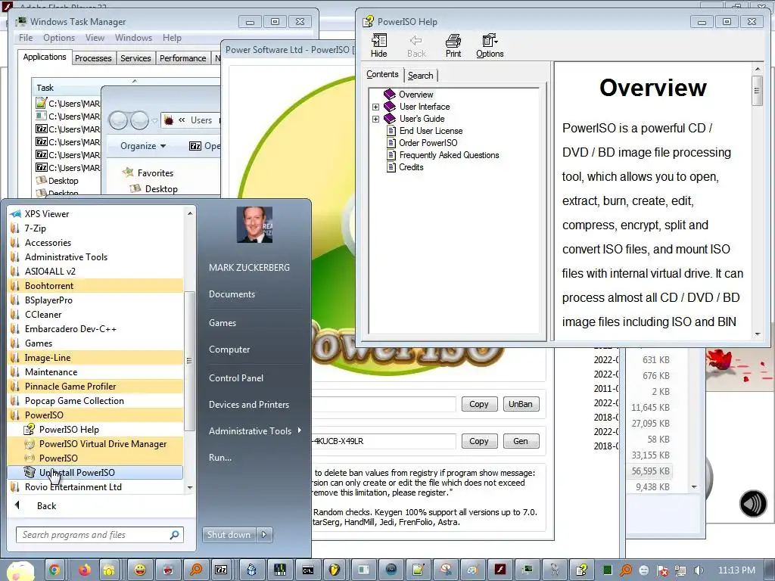Click the start menu programs list scrollbar thumb
The image size is (775, 581).
coord(188,361)
